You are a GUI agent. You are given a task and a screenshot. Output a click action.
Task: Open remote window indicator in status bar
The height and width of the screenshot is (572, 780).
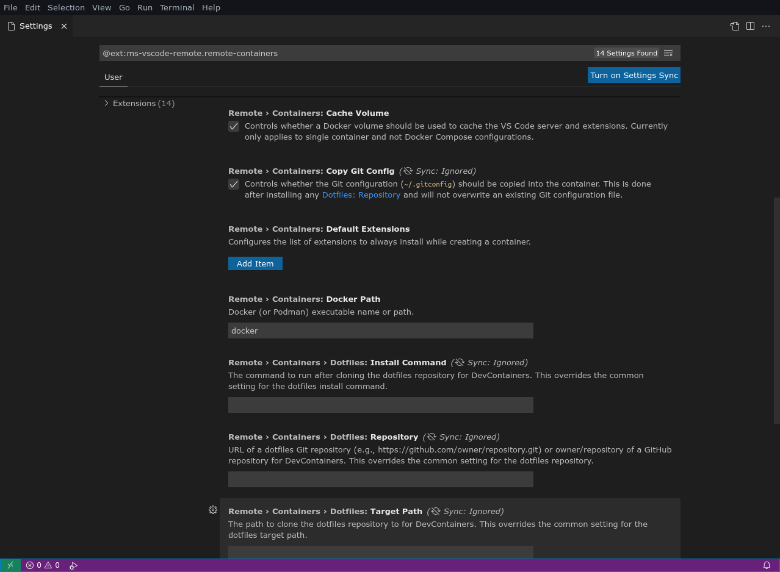coord(10,565)
